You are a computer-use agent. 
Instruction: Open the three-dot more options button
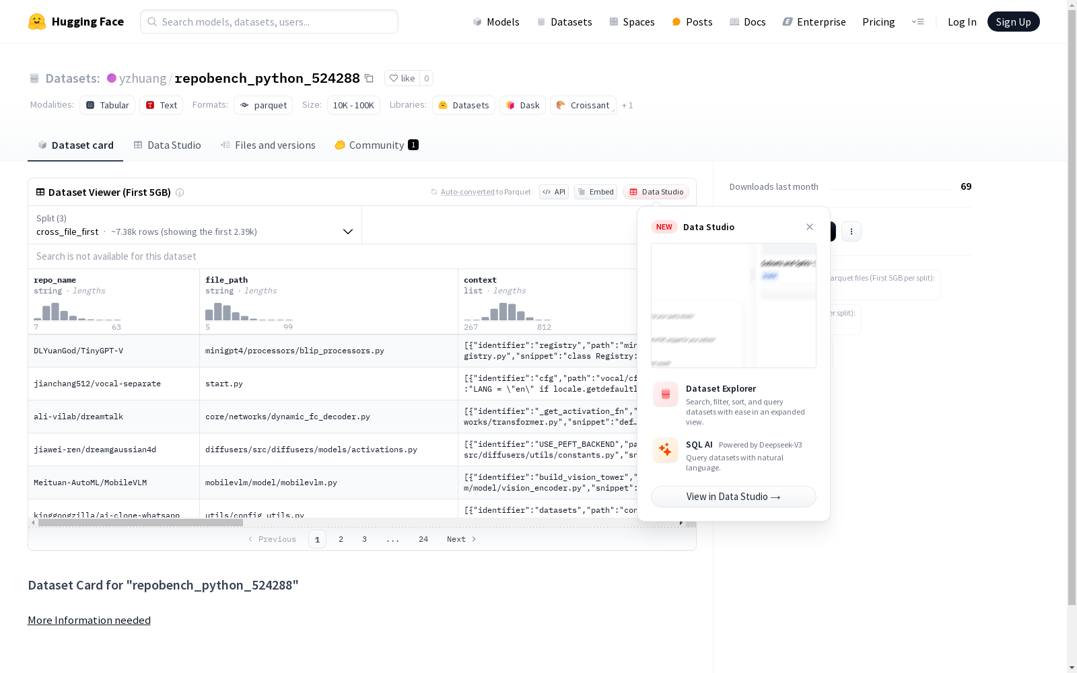coord(852,232)
